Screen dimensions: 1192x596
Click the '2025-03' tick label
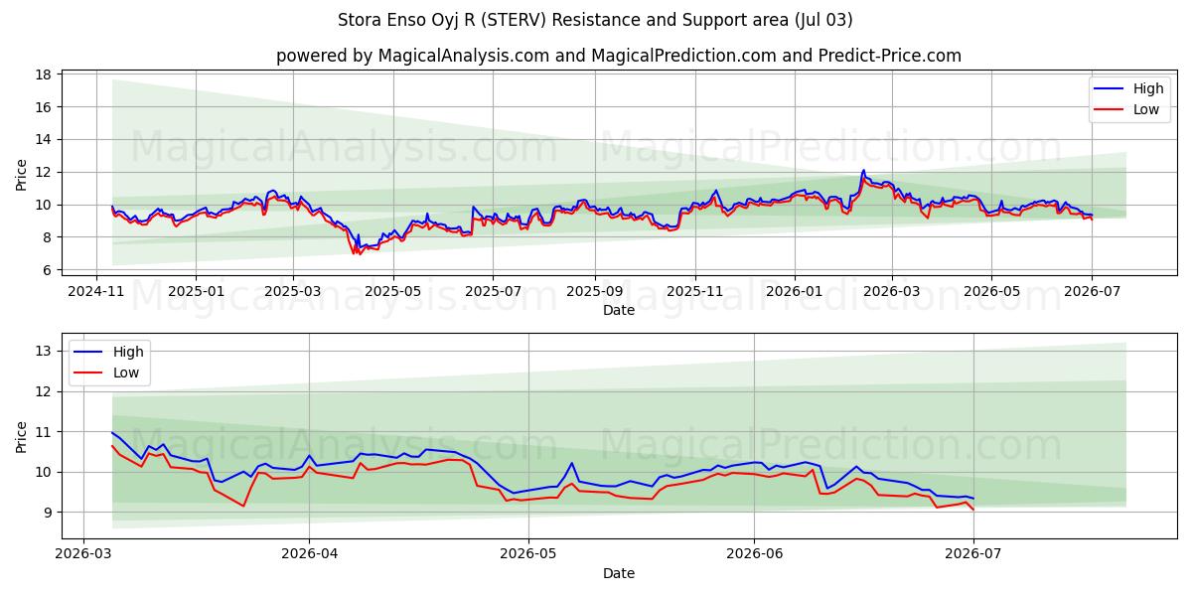tap(292, 290)
